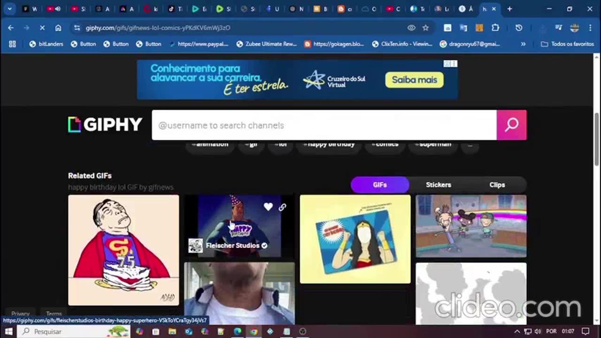Click the GIPHY logo
Screen dimensions: 601x338
[105, 124]
